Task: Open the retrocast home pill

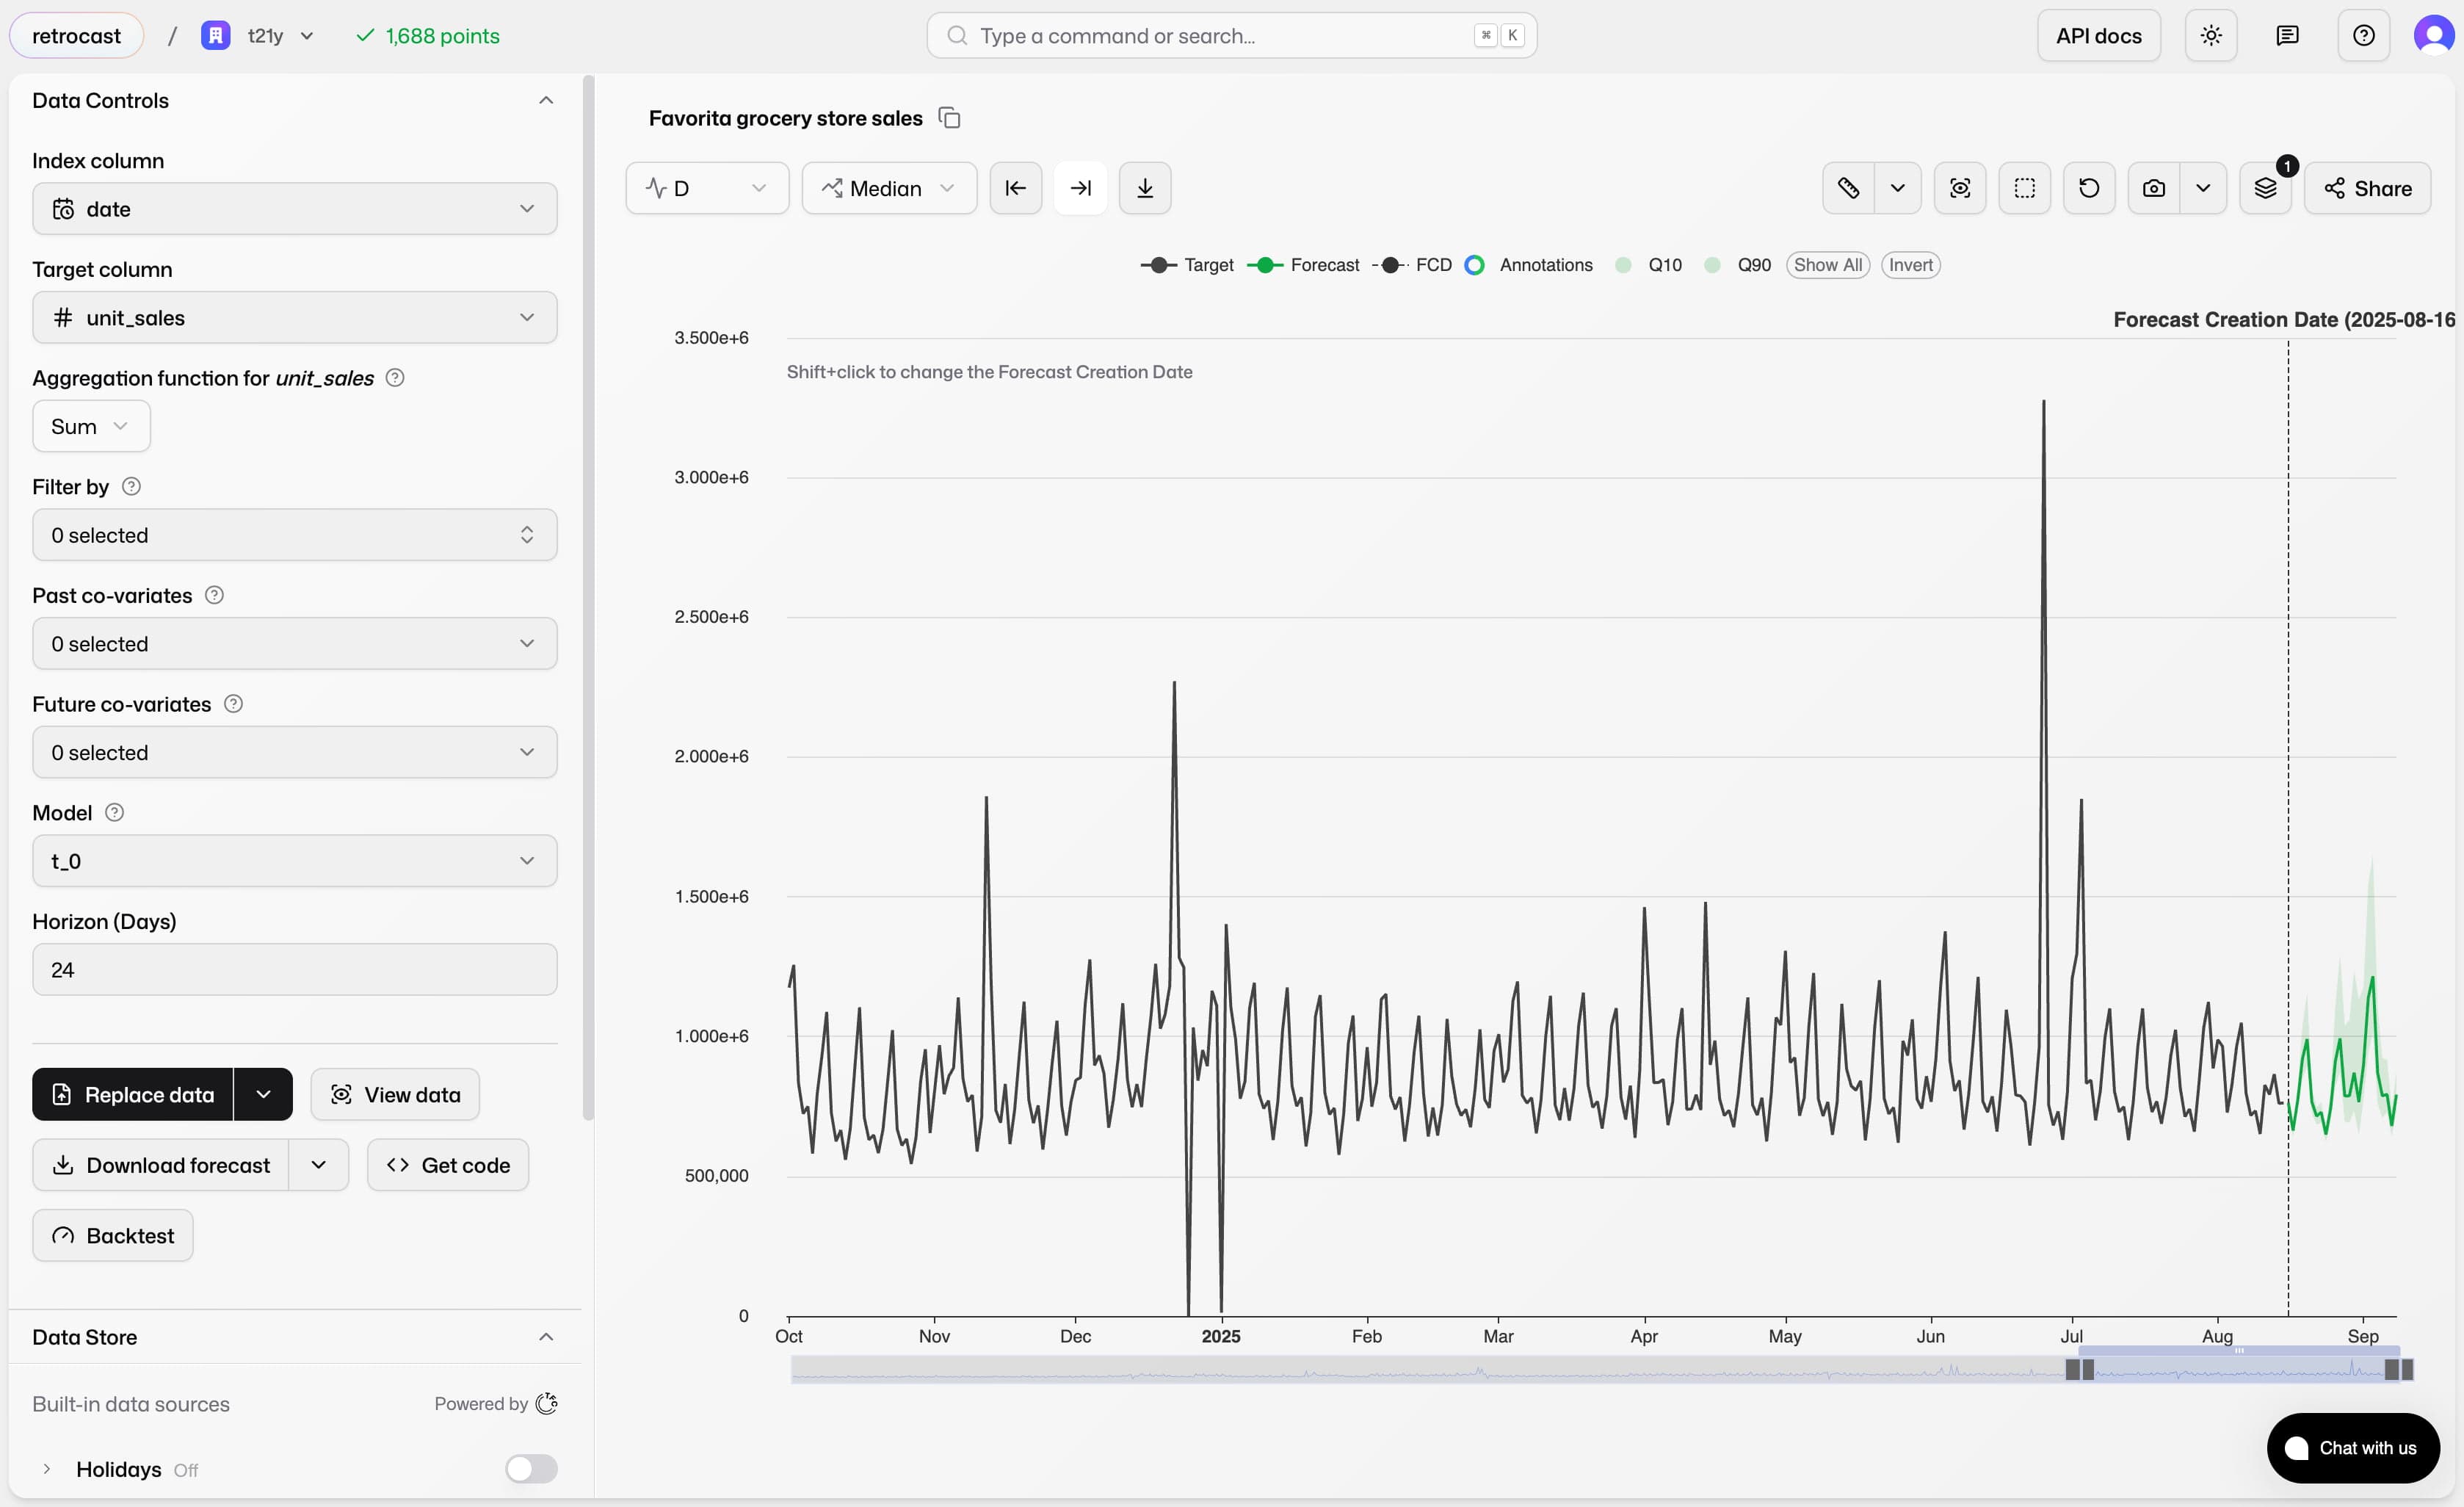Action: (x=76, y=36)
